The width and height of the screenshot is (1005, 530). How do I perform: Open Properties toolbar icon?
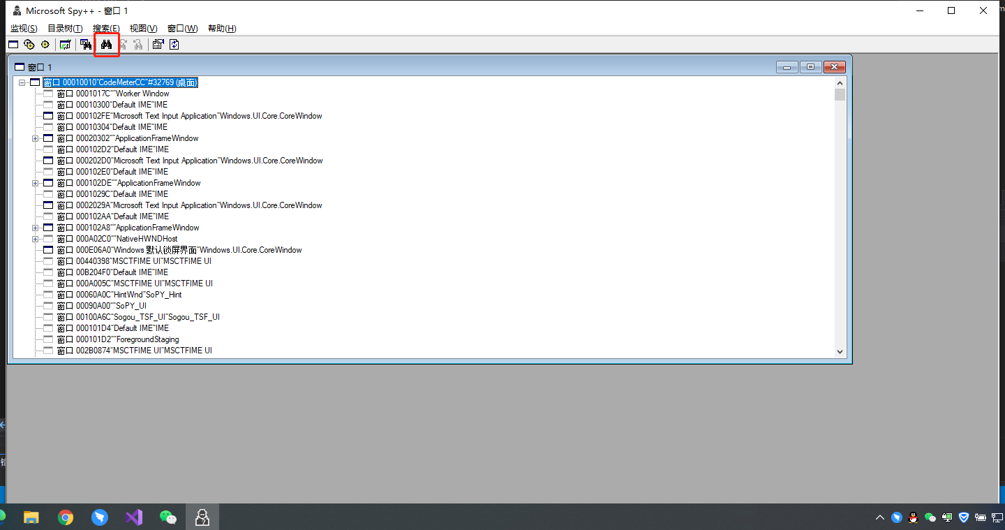(158, 45)
